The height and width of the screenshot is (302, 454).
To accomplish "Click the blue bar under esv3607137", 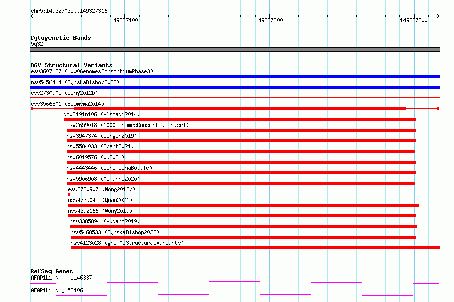I will 235,77.
